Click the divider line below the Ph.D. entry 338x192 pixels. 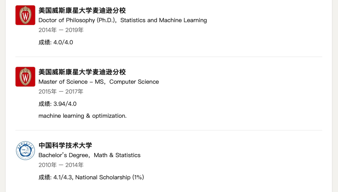point(169,57)
